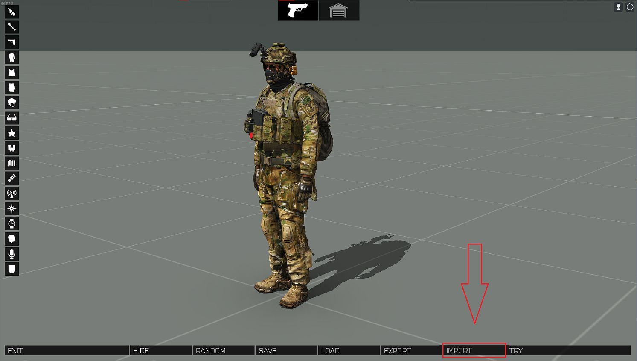This screenshot has height=361, width=637.
Task: Open the compass category icon
Action: [x=12, y=208]
